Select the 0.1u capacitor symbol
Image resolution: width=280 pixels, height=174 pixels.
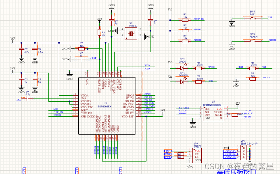pyautogui.click(x=35, y=49)
